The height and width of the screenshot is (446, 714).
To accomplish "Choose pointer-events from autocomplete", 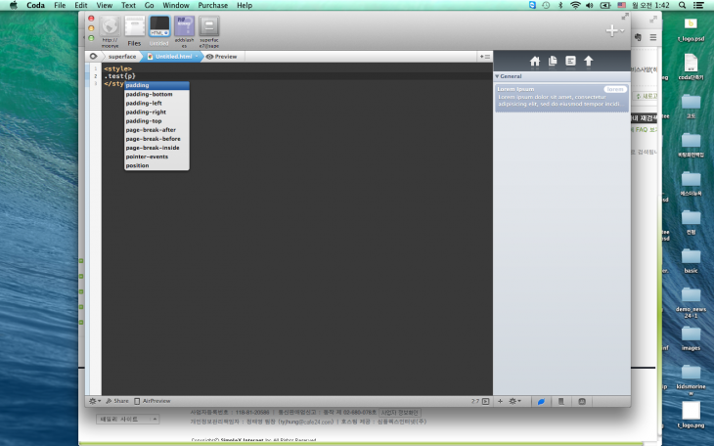I will click(156, 156).
